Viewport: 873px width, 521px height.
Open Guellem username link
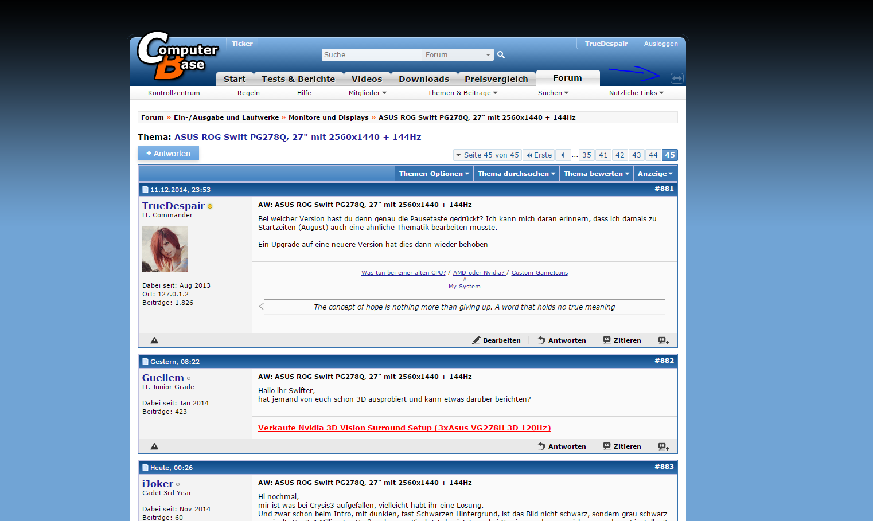coord(163,378)
